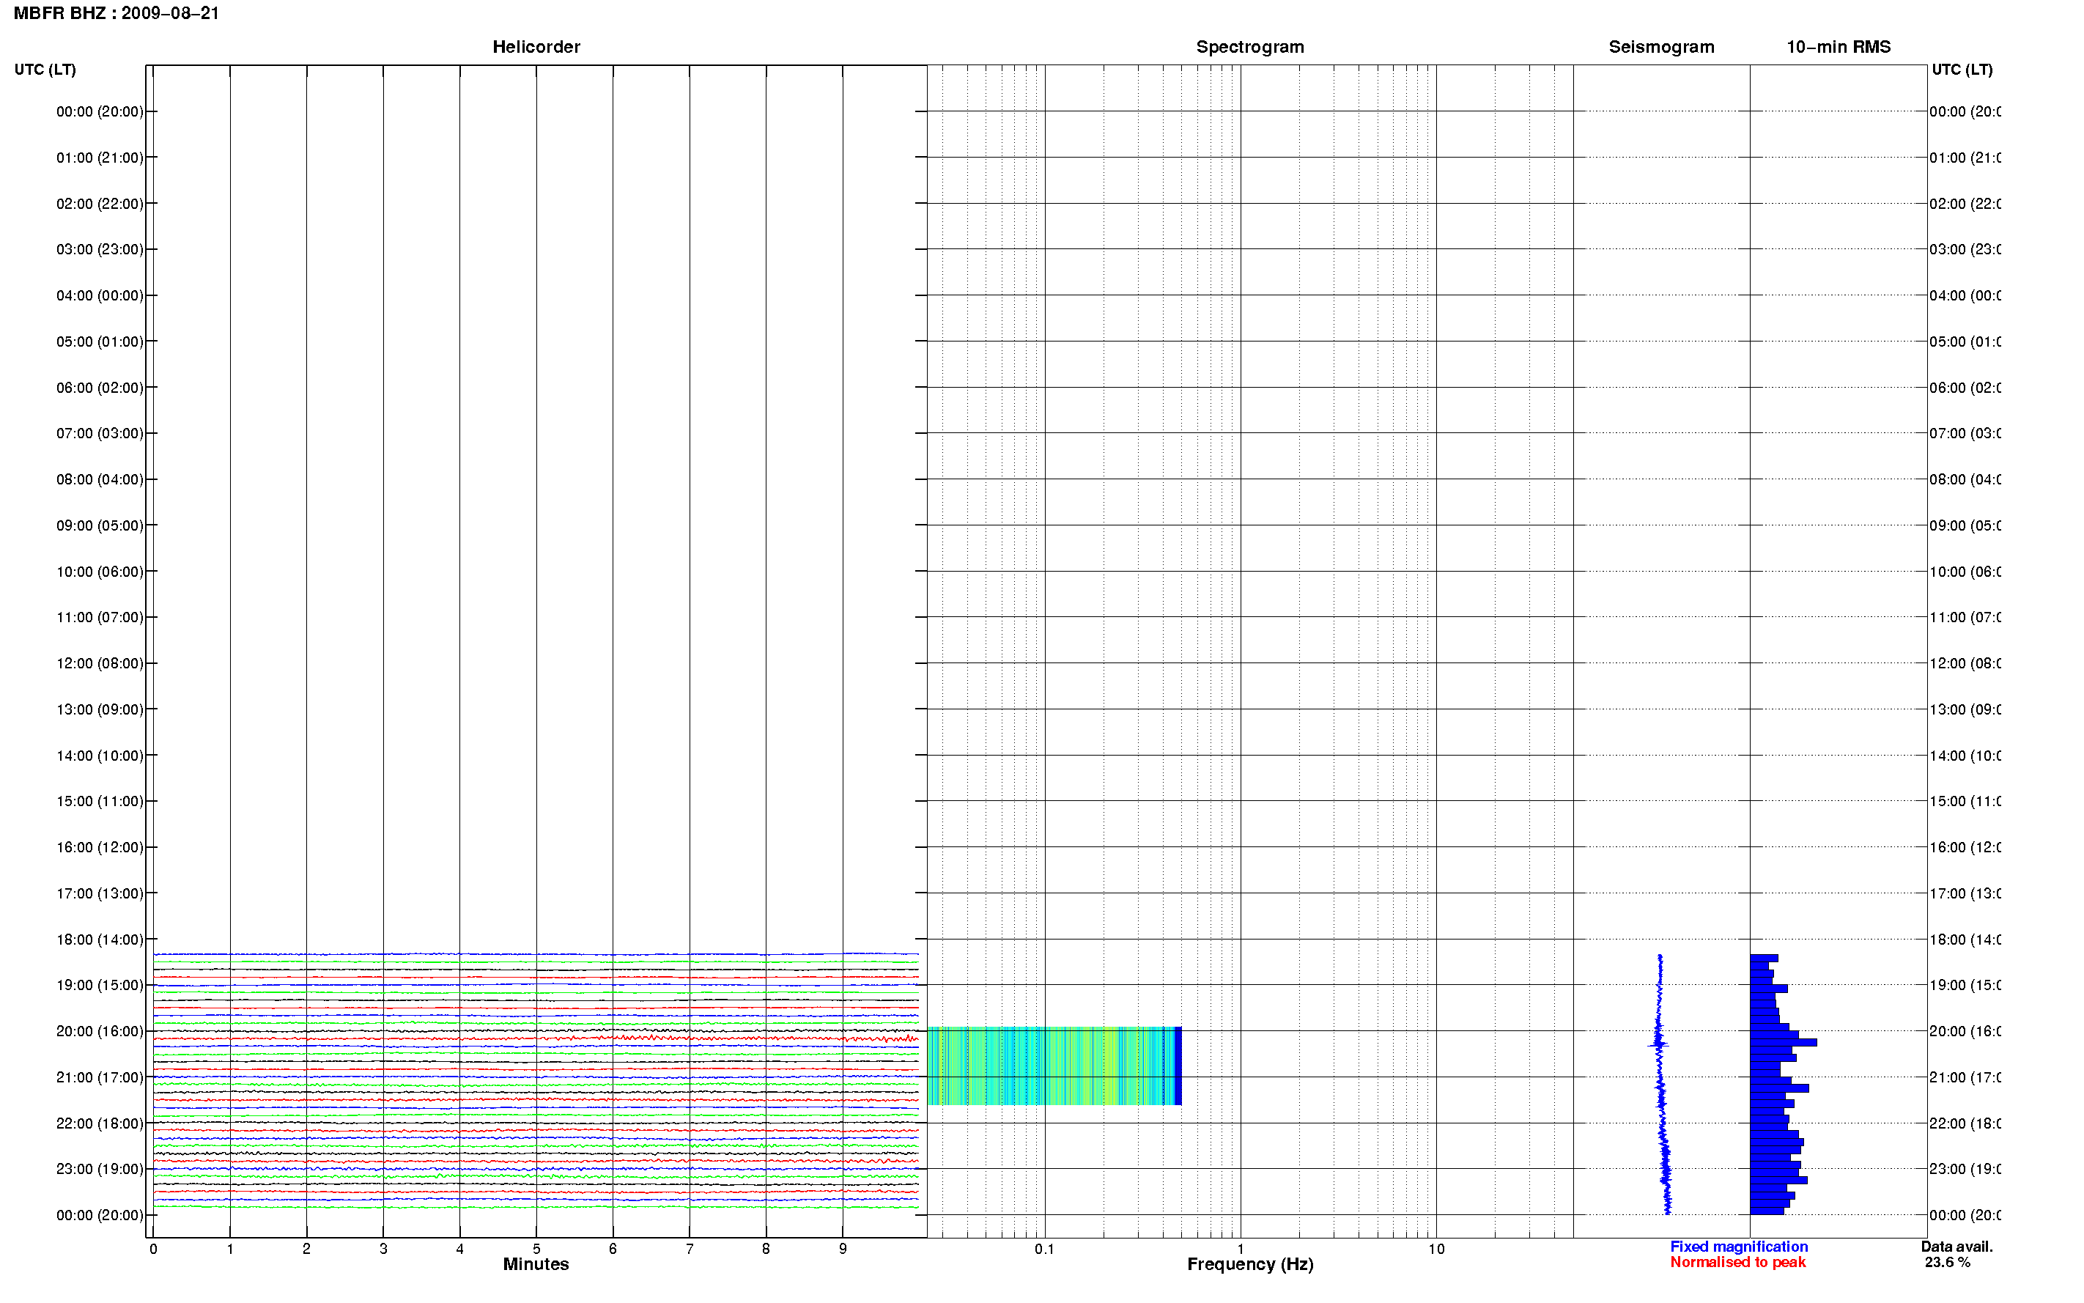This screenshot has height=1303, width=2084.
Task: Select the '10-min RMS' panel heading
Action: click(1838, 47)
